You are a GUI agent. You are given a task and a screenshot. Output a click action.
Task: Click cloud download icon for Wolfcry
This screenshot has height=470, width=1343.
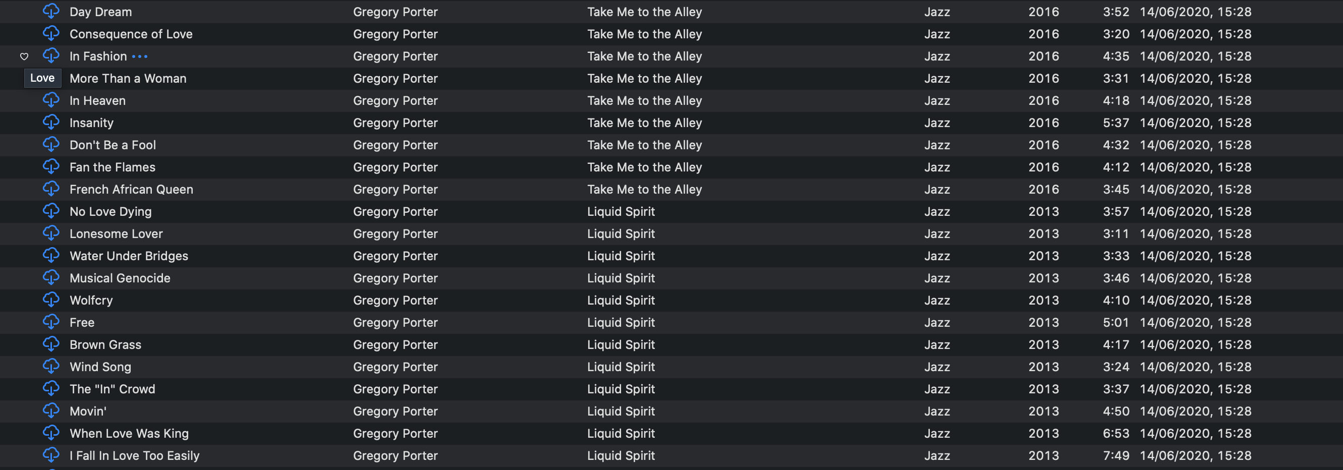point(51,300)
